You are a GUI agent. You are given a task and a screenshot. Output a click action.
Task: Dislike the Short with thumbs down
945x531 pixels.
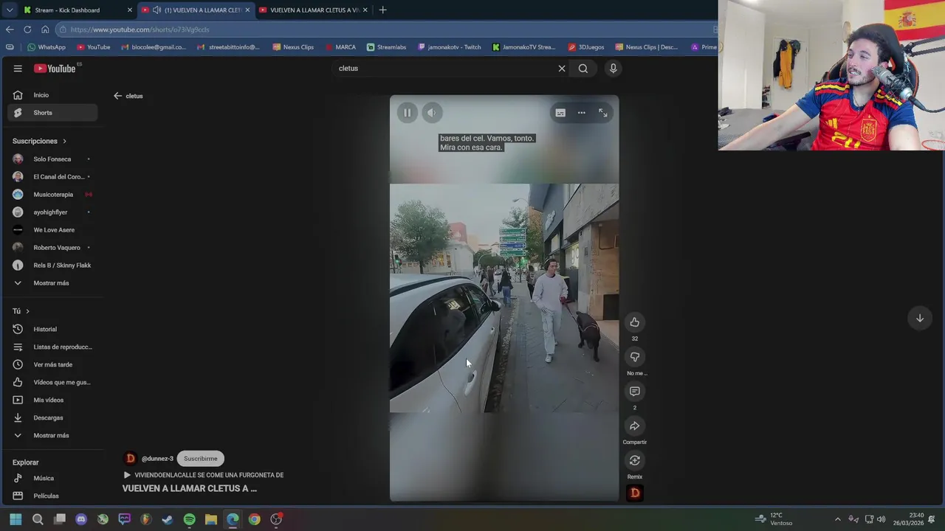click(x=634, y=357)
